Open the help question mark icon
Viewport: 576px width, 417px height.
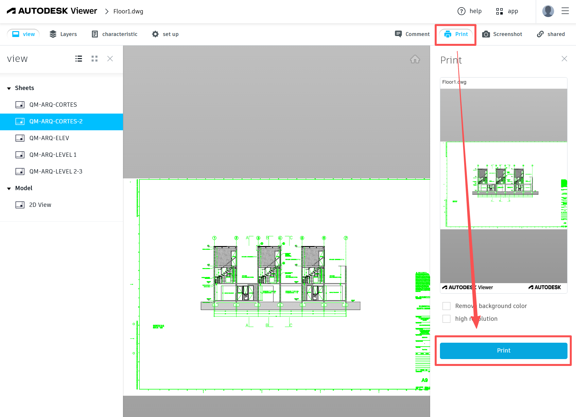click(461, 11)
